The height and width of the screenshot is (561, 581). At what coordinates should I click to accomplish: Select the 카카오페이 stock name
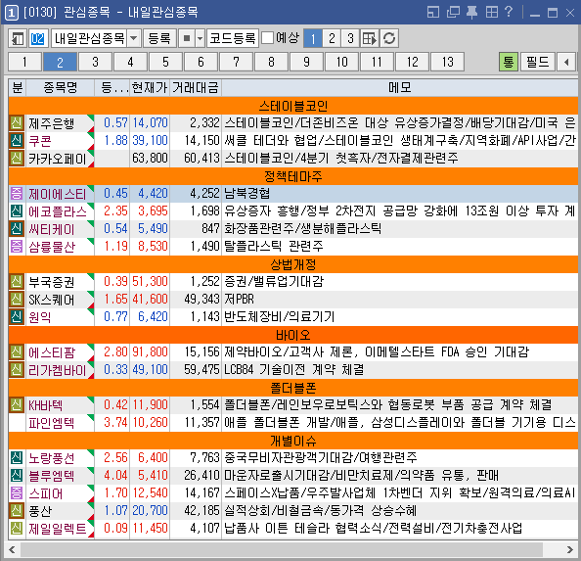pos(57,159)
